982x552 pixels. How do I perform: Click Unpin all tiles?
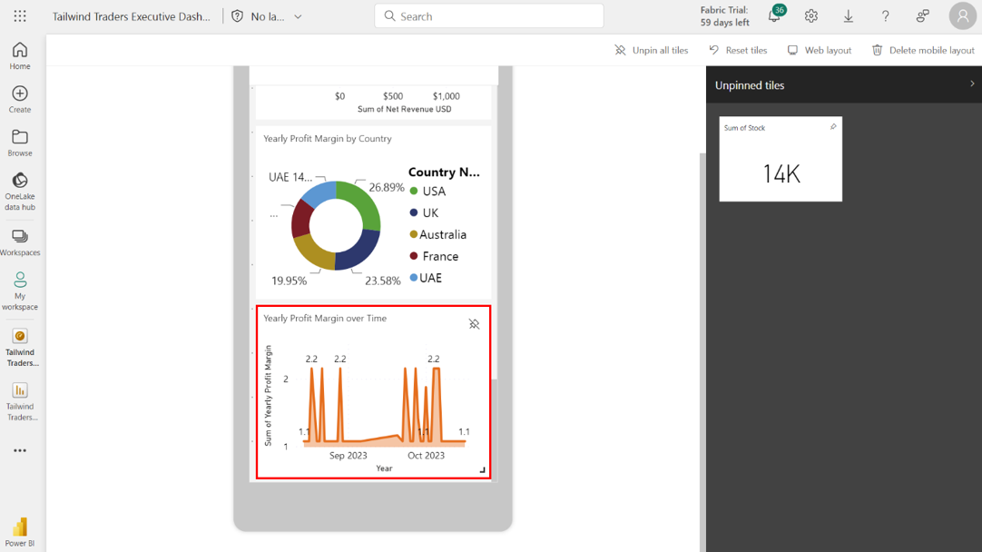coord(652,50)
